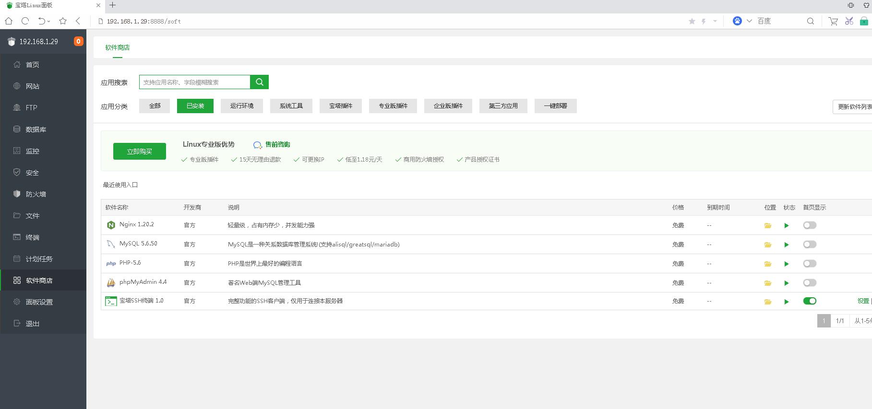Filter by 宝塔插件 category
The height and width of the screenshot is (409, 872).
click(341, 106)
